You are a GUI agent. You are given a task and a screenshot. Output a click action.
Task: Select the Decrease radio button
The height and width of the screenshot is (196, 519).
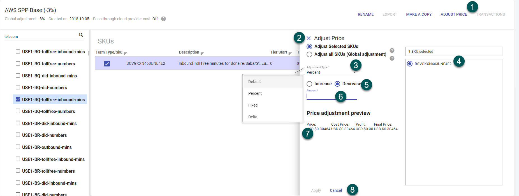[x=337, y=84]
